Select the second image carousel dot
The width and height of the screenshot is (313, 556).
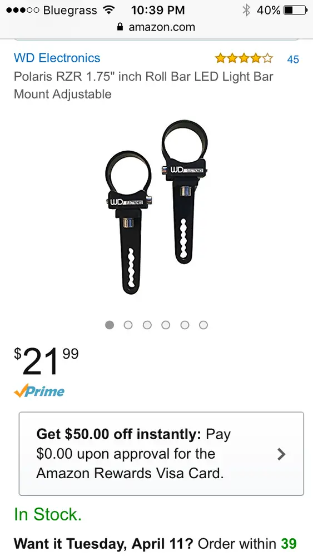pos(128,325)
